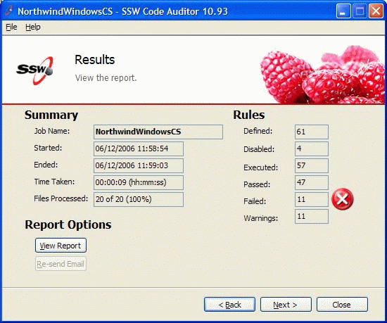The image size is (387, 323).
Task: Click the Warnings count field
Action: (x=312, y=217)
